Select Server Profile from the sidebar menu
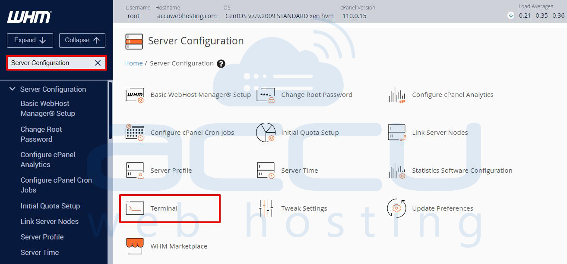The width and height of the screenshot is (567, 264). [x=42, y=237]
